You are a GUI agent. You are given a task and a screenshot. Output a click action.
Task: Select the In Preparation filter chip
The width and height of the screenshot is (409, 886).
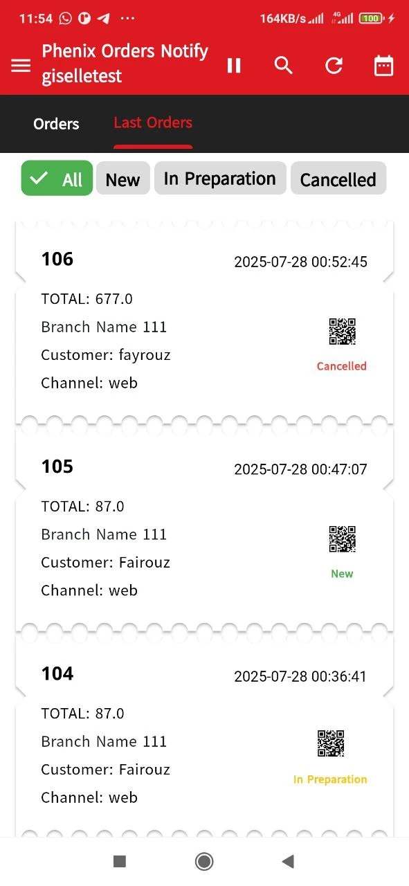click(x=220, y=178)
